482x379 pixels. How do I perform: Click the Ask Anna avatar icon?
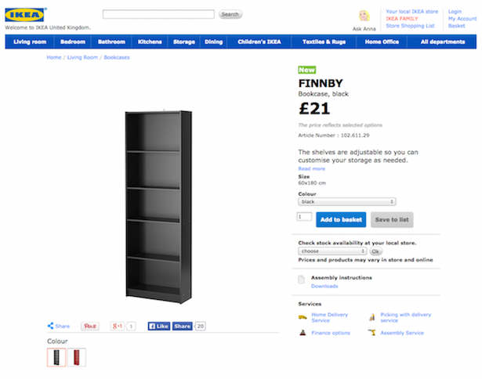pyautogui.click(x=364, y=16)
